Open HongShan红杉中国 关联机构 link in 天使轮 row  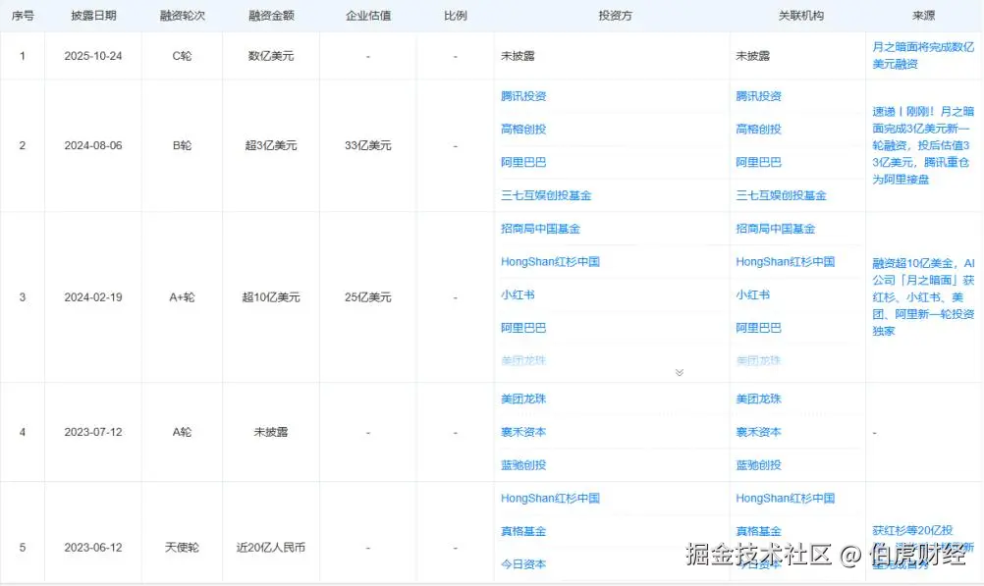(786, 499)
